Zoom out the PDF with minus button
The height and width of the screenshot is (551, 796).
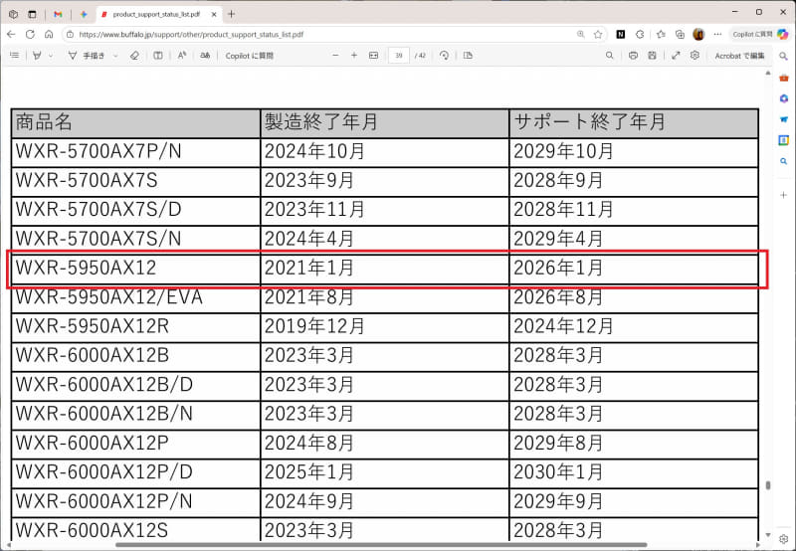coord(335,56)
